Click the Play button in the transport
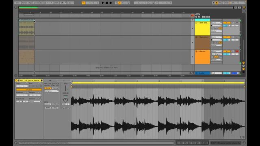Image resolution: width=260 pixels, height=146 pixels. coord(103,3)
